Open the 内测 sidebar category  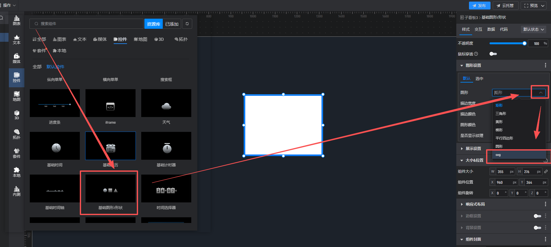16,191
